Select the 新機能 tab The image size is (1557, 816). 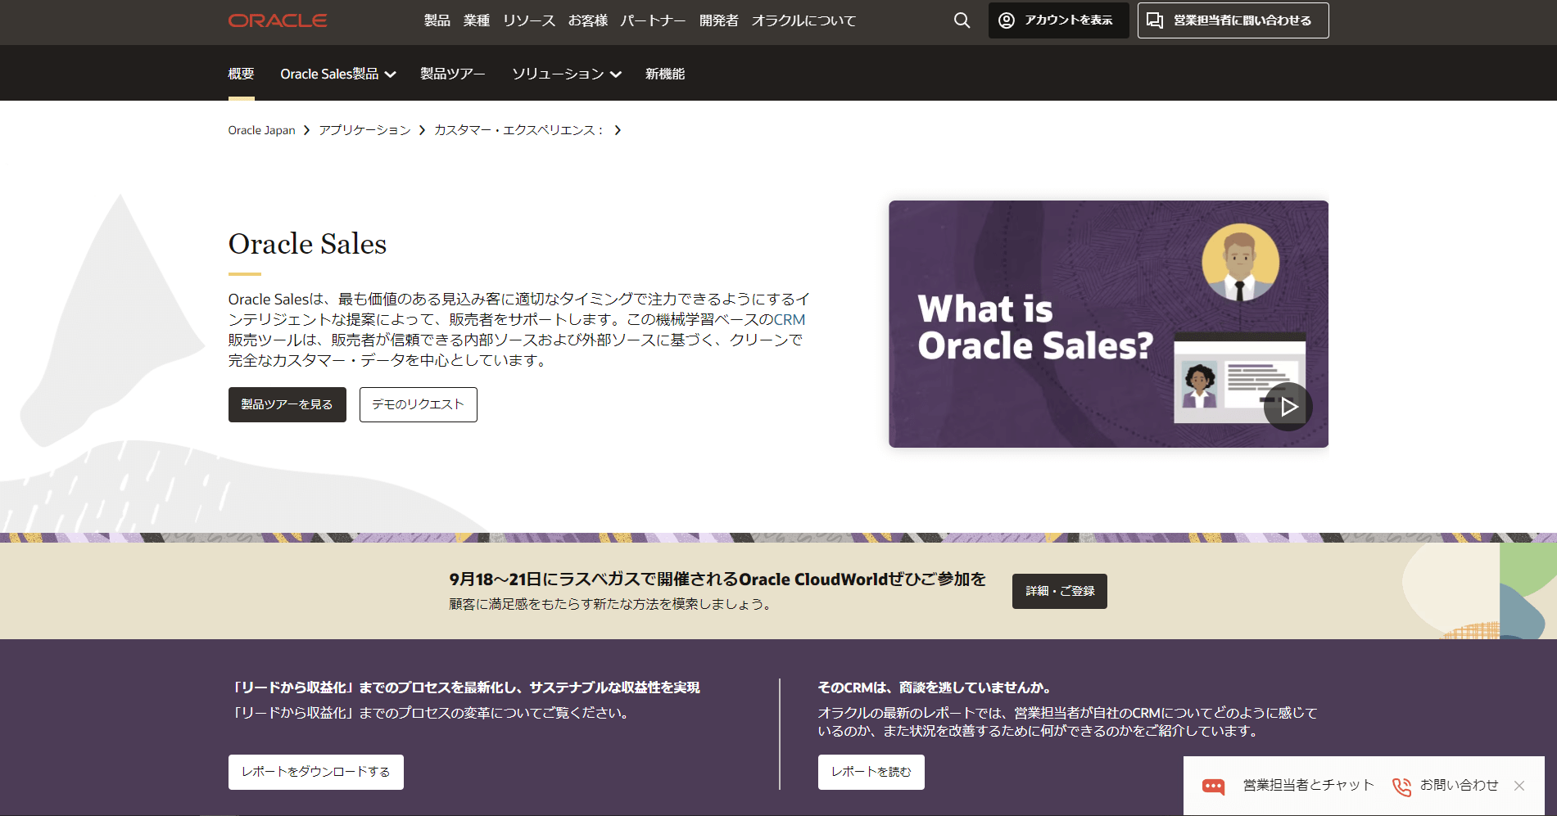click(x=665, y=74)
